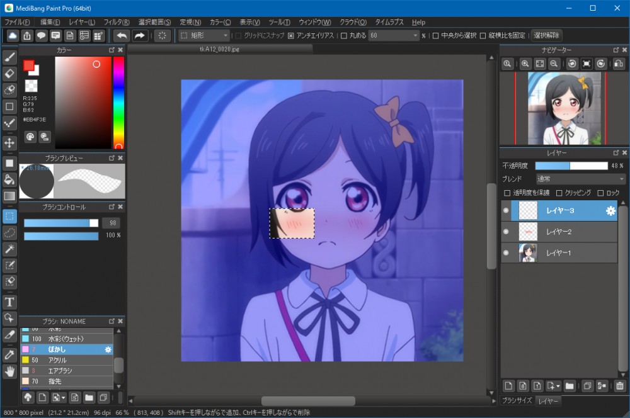Open the 矩形 selection shape dropdown
This screenshot has height=418, width=630.
pyautogui.click(x=204, y=36)
